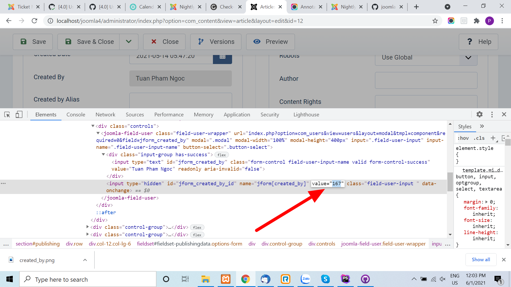Click the Save button
This screenshot has height=287, width=511.
click(33, 42)
